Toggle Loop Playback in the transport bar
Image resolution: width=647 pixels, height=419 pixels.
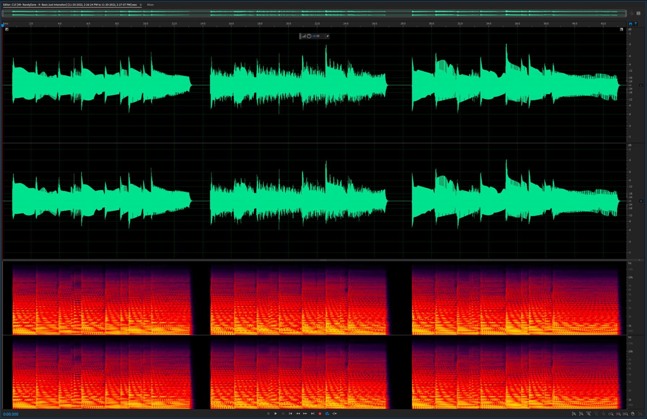(x=327, y=414)
